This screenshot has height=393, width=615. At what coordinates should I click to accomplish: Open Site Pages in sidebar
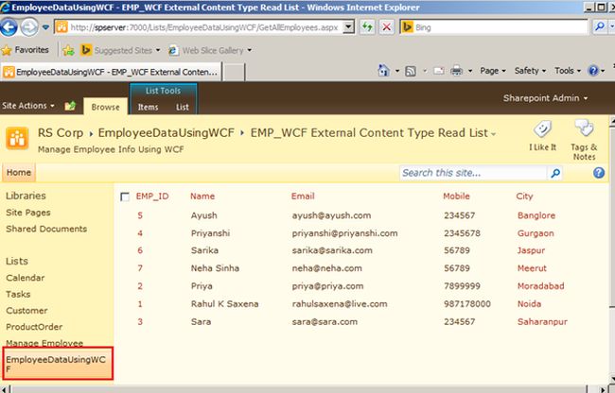(x=28, y=213)
